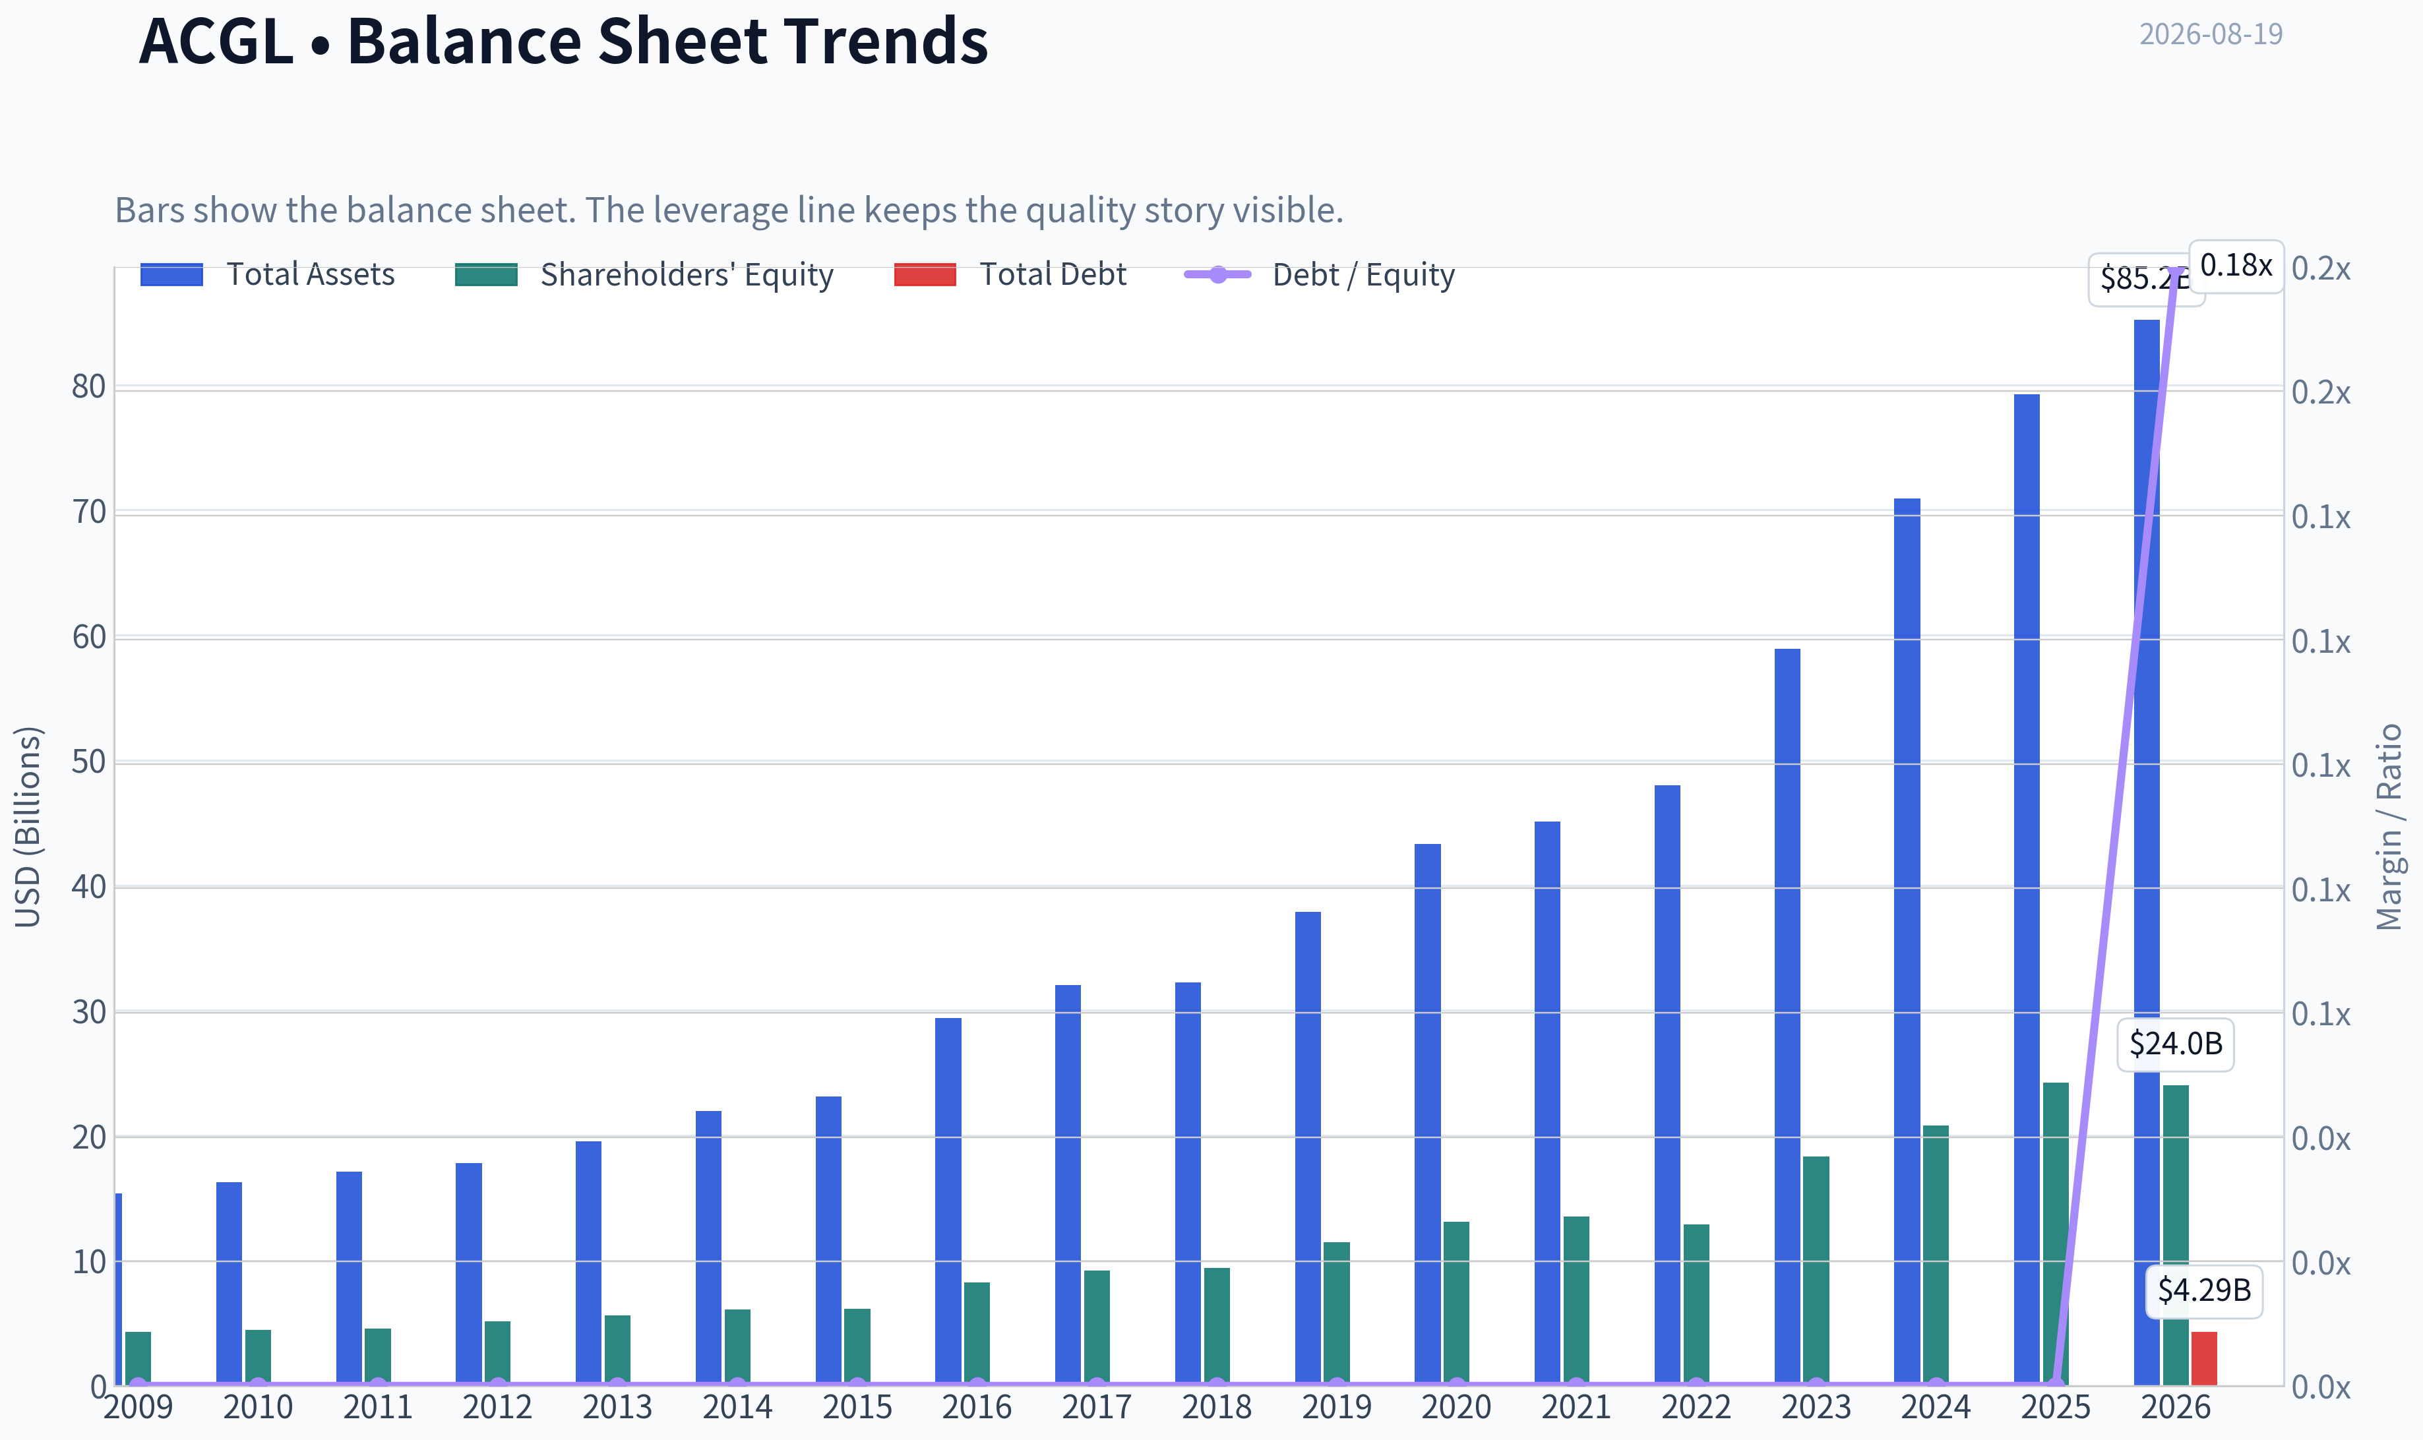This screenshot has width=2423, height=1440.
Task: Select the red 2026 Total Debt bar
Action: click(2205, 1358)
